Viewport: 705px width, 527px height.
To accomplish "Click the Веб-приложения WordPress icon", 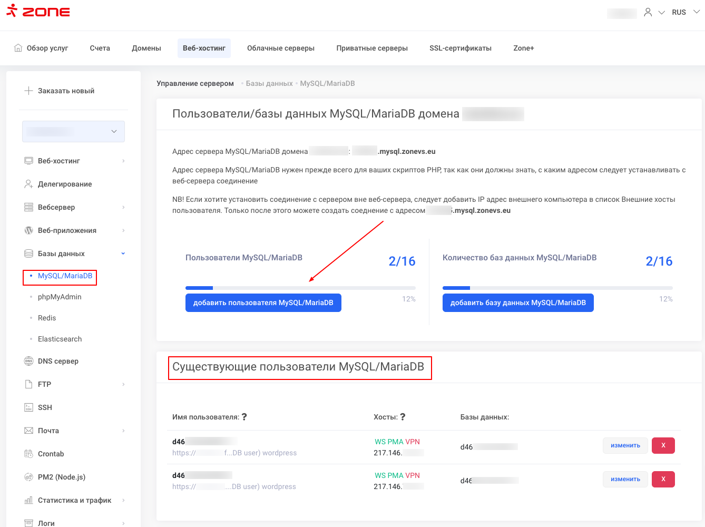I will coord(28,230).
